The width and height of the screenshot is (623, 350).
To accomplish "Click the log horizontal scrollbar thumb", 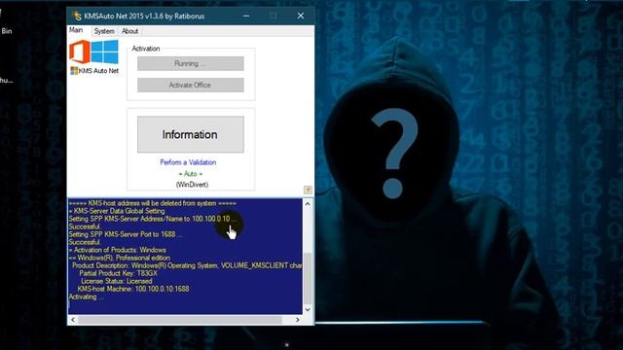I will tap(179, 320).
